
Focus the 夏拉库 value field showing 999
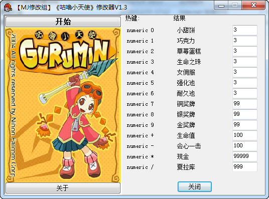pos(245,167)
